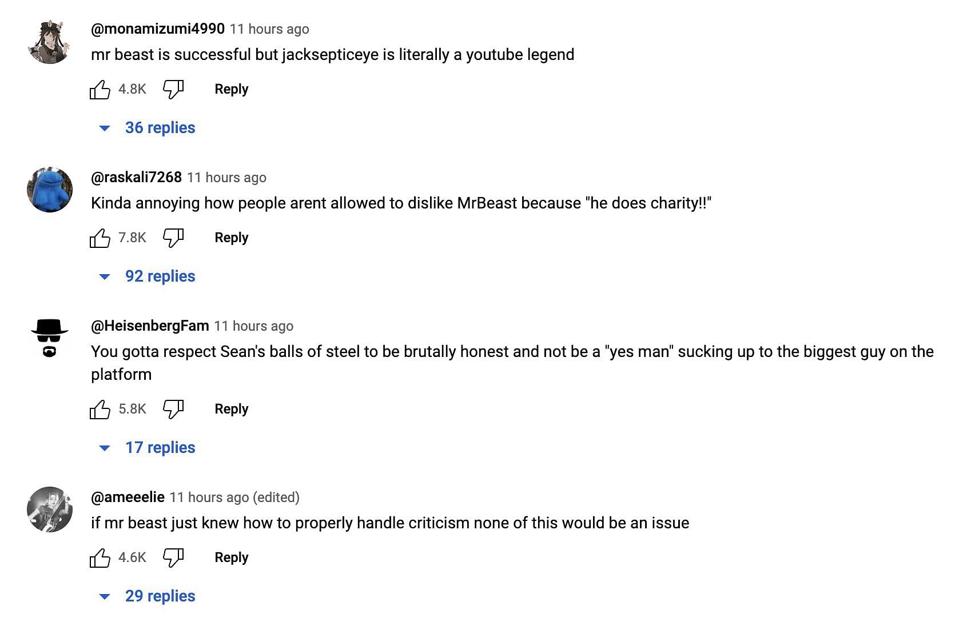Open @raskali7268's channel from username
The height and width of the screenshot is (618, 971).
pos(136,178)
